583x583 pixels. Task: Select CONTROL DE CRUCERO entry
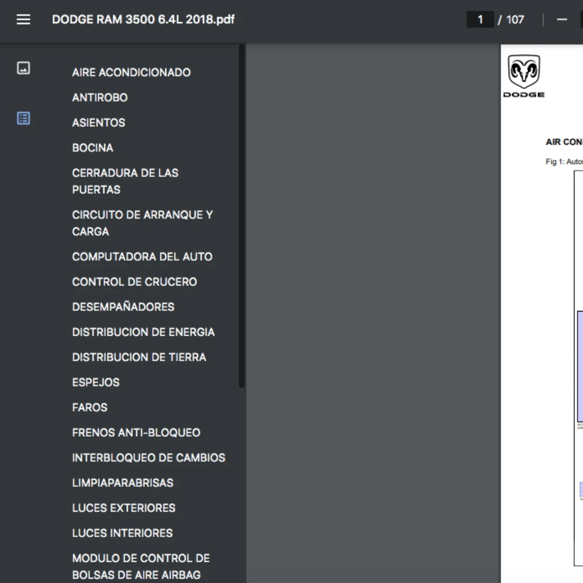134,282
